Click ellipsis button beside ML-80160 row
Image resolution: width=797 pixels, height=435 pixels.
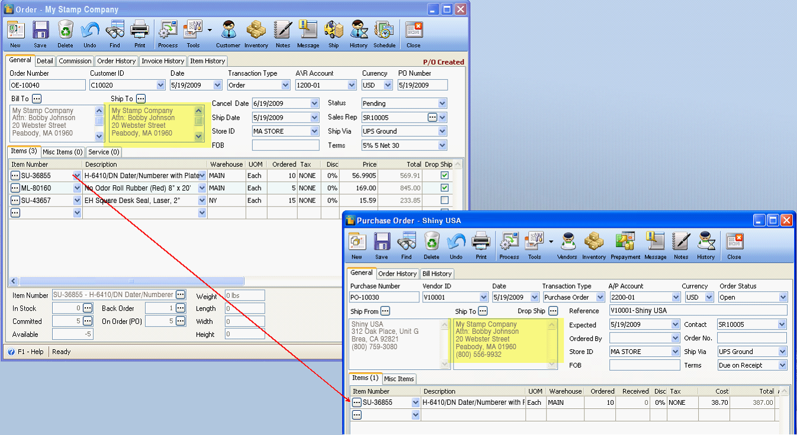(15, 188)
